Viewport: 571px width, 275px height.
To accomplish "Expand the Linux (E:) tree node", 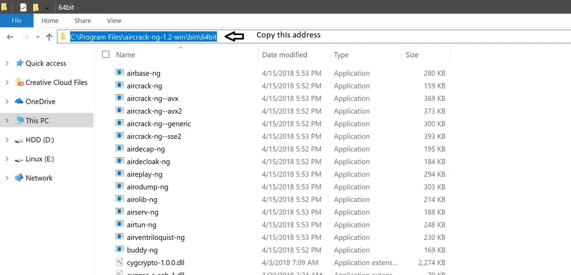I will [7, 159].
